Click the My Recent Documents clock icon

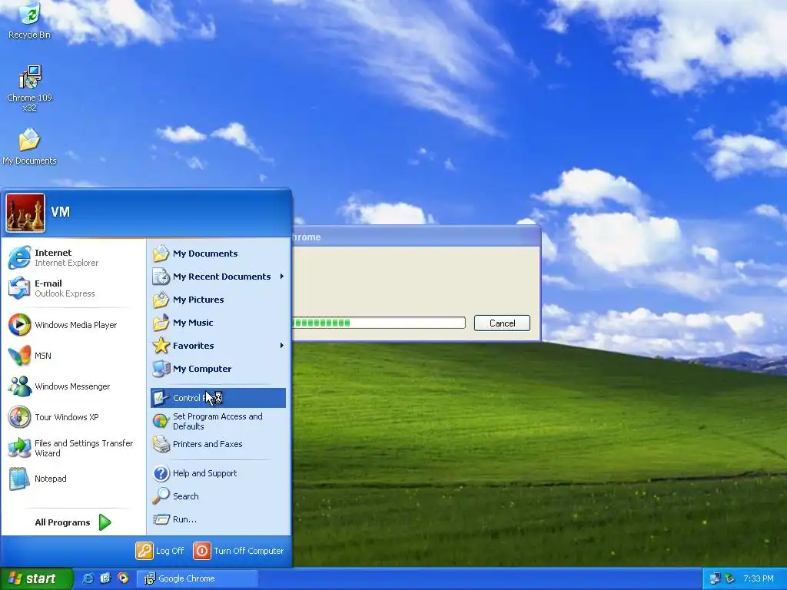(161, 277)
